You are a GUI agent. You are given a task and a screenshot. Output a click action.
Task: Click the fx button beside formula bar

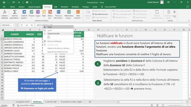(32, 25)
